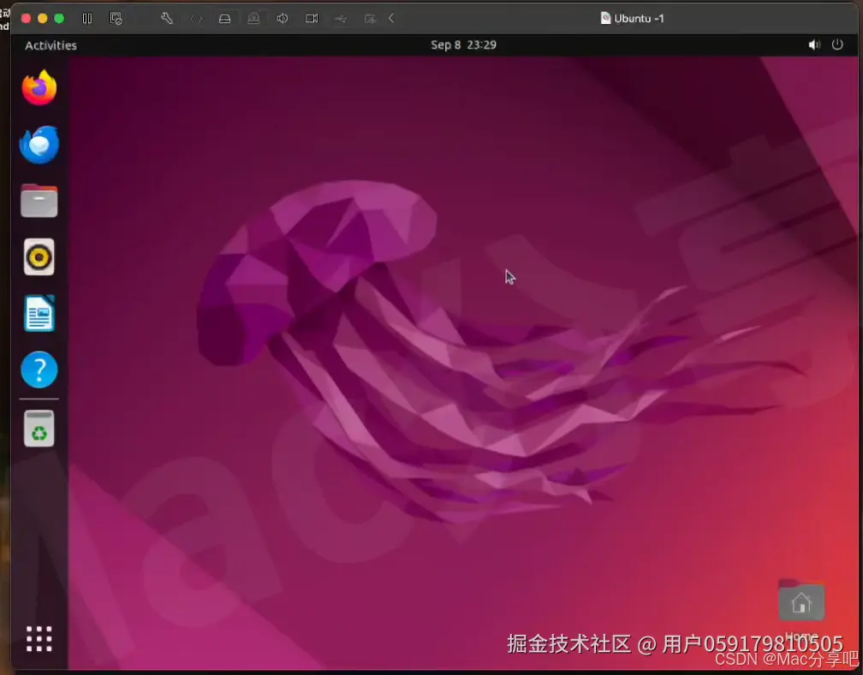Launch the Rhythmbox music player
Viewport: 863px width, 675px height.
point(39,257)
